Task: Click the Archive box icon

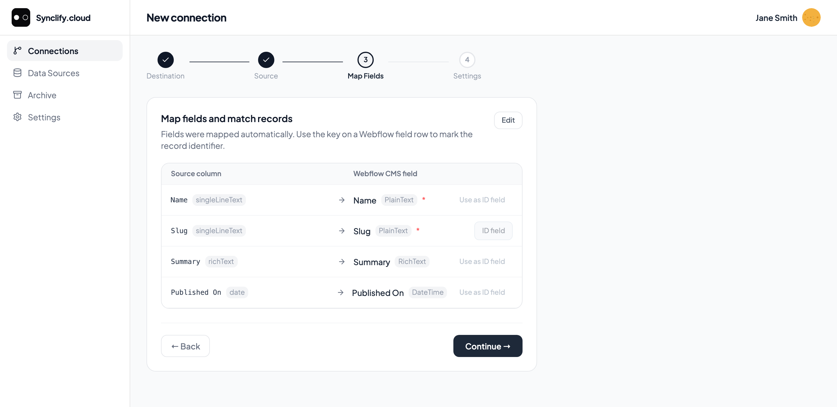Action: [17, 95]
